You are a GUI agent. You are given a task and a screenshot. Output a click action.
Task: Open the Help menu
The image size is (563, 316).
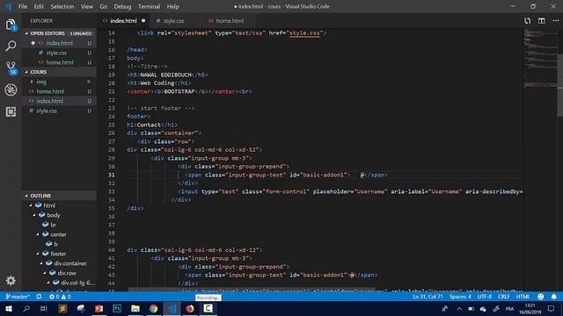click(x=172, y=6)
